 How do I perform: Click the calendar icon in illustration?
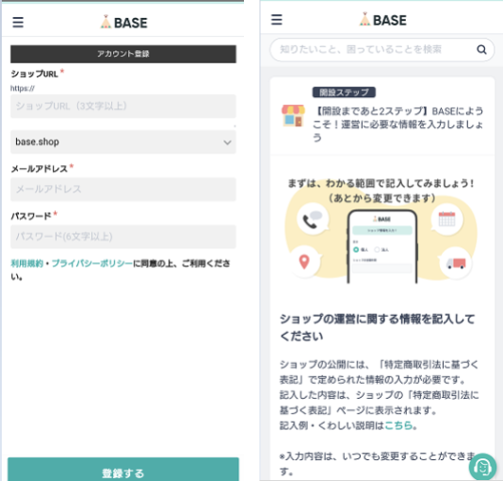pyautogui.click(x=446, y=219)
